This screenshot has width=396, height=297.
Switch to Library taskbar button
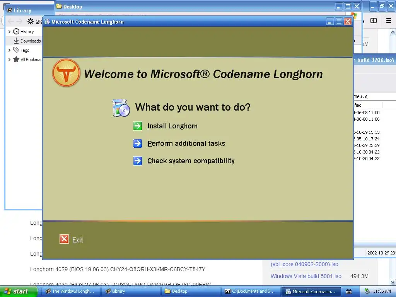(131, 291)
